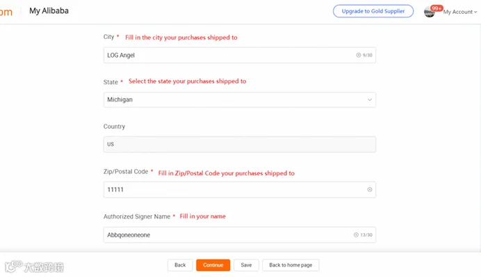
Task: Open the 99+ notifications badge
Action: point(437,8)
